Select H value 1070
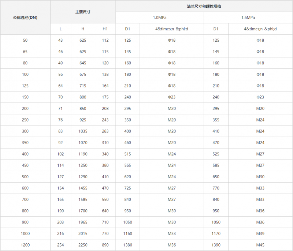The height and width of the screenshot is (251, 293). [x=83, y=143]
